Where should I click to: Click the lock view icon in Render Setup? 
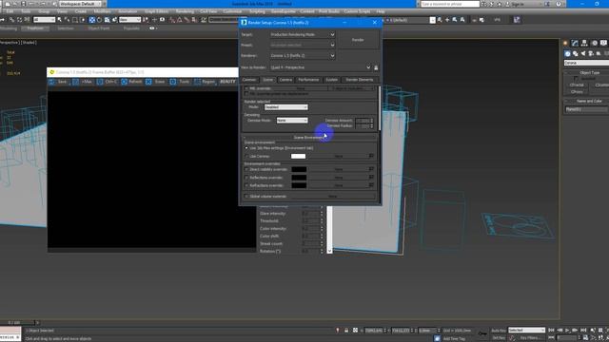[x=376, y=67]
